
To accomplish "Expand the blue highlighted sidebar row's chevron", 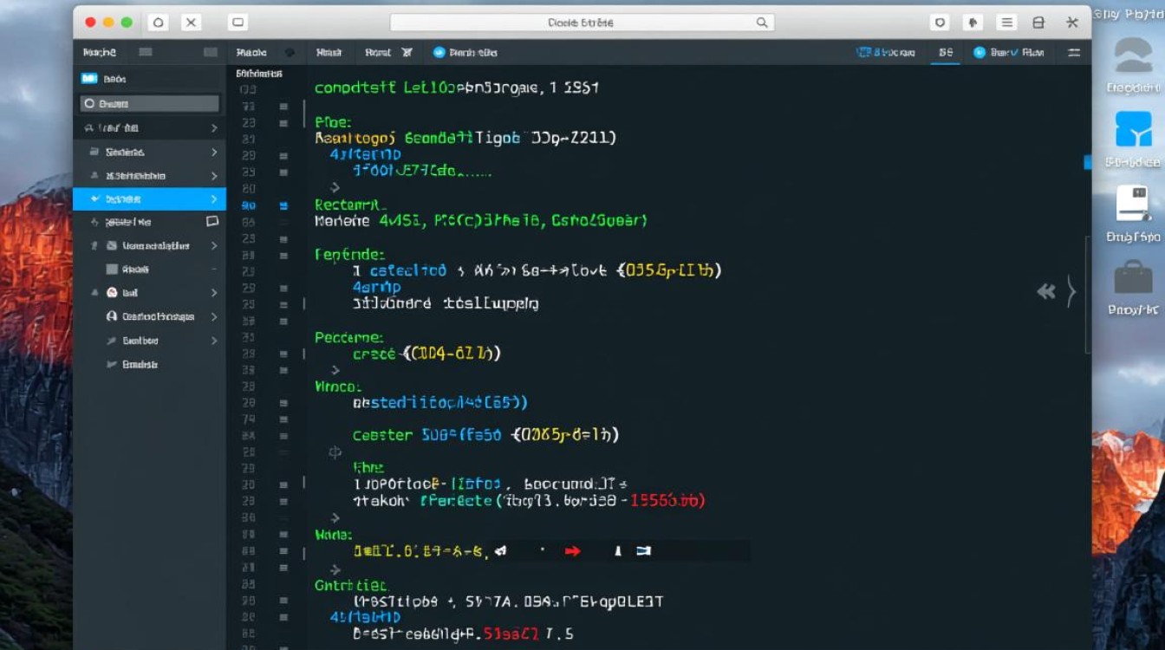I will (x=213, y=199).
